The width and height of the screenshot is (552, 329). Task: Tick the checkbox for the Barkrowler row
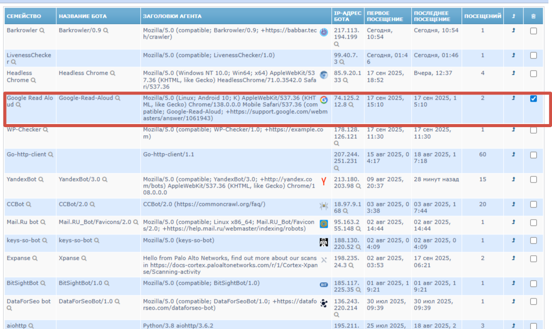click(x=533, y=31)
